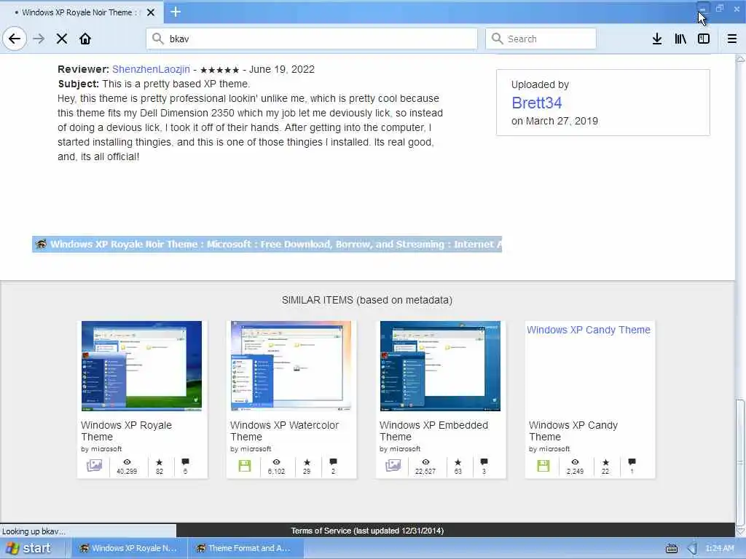This screenshot has width=746, height=559.
Task: Click the magnifier icon in Search box
Action: coord(497,39)
